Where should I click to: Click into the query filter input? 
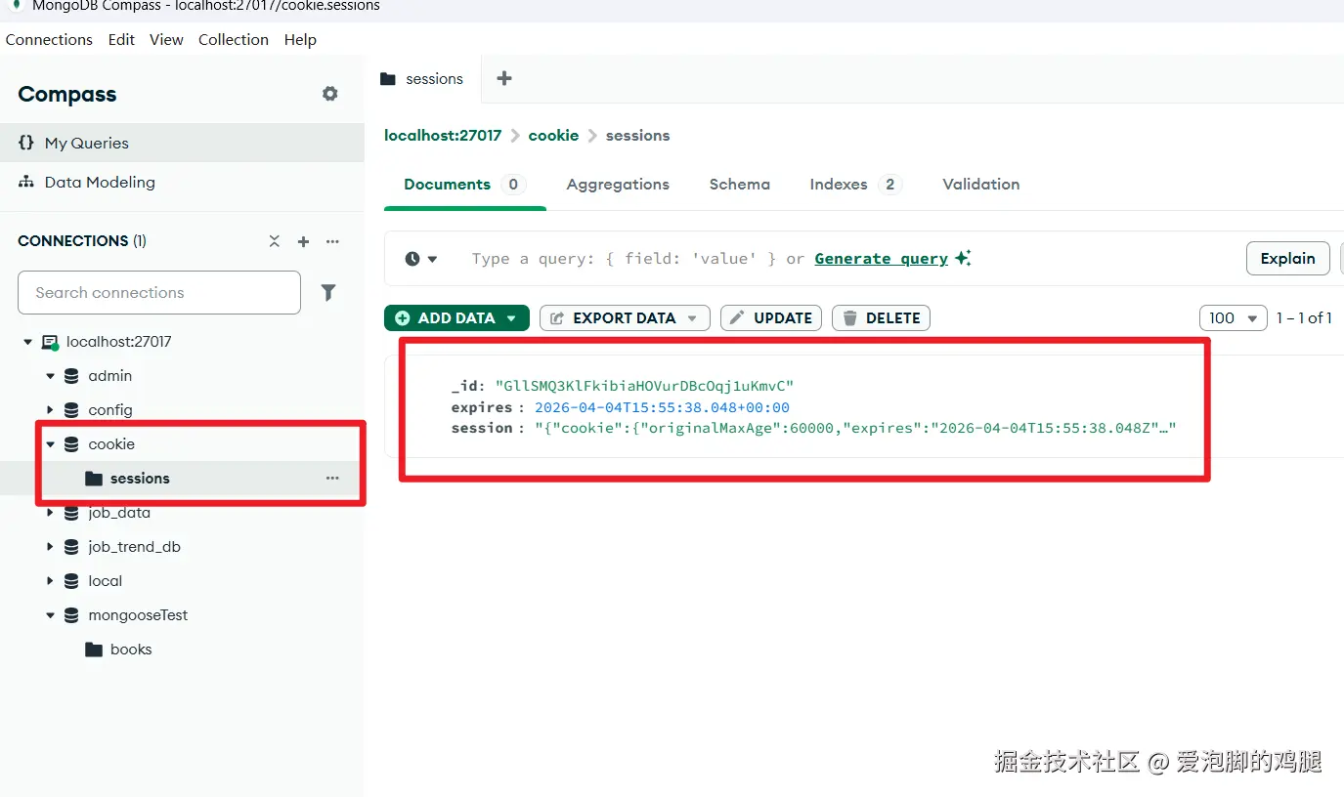[626, 259]
